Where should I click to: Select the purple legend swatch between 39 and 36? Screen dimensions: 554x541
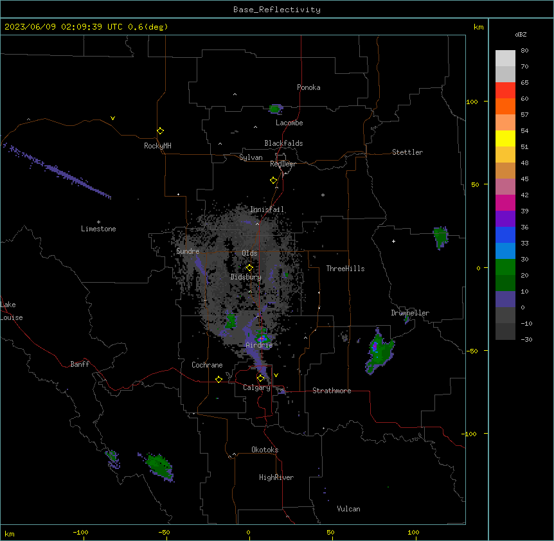tap(505, 219)
